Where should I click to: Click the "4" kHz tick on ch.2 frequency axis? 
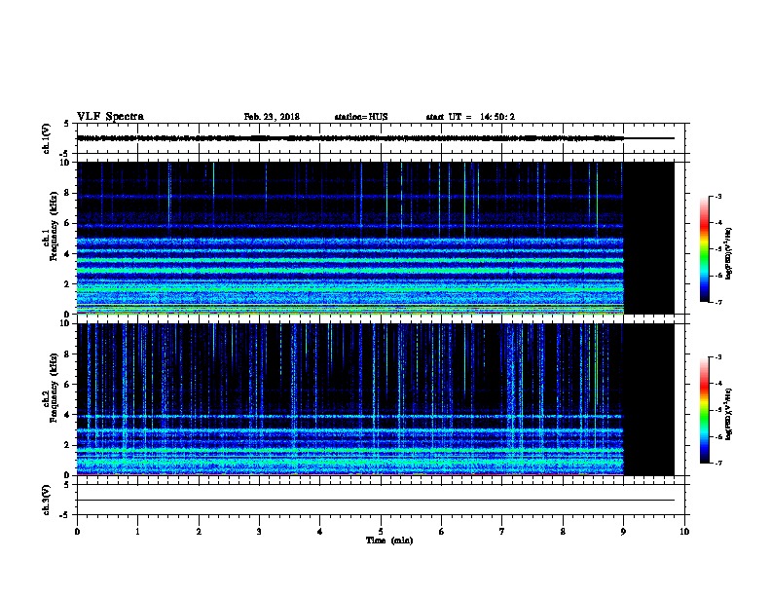tap(67, 415)
